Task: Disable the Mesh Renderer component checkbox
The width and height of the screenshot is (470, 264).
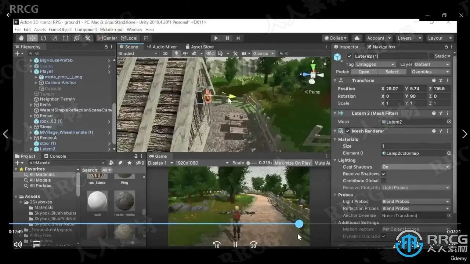Action: 347,131
